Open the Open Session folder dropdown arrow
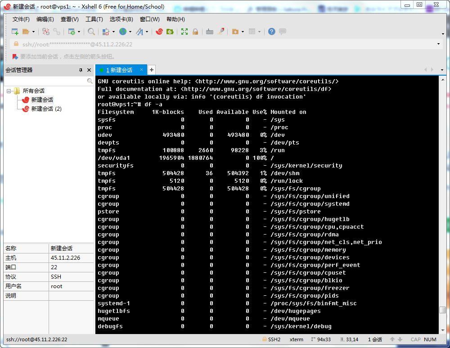450x348 pixels. click(x=33, y=32)
